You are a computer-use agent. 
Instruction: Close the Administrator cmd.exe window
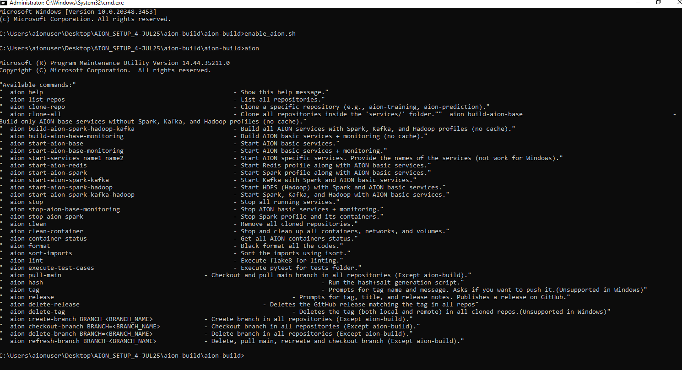pos(677,3)
